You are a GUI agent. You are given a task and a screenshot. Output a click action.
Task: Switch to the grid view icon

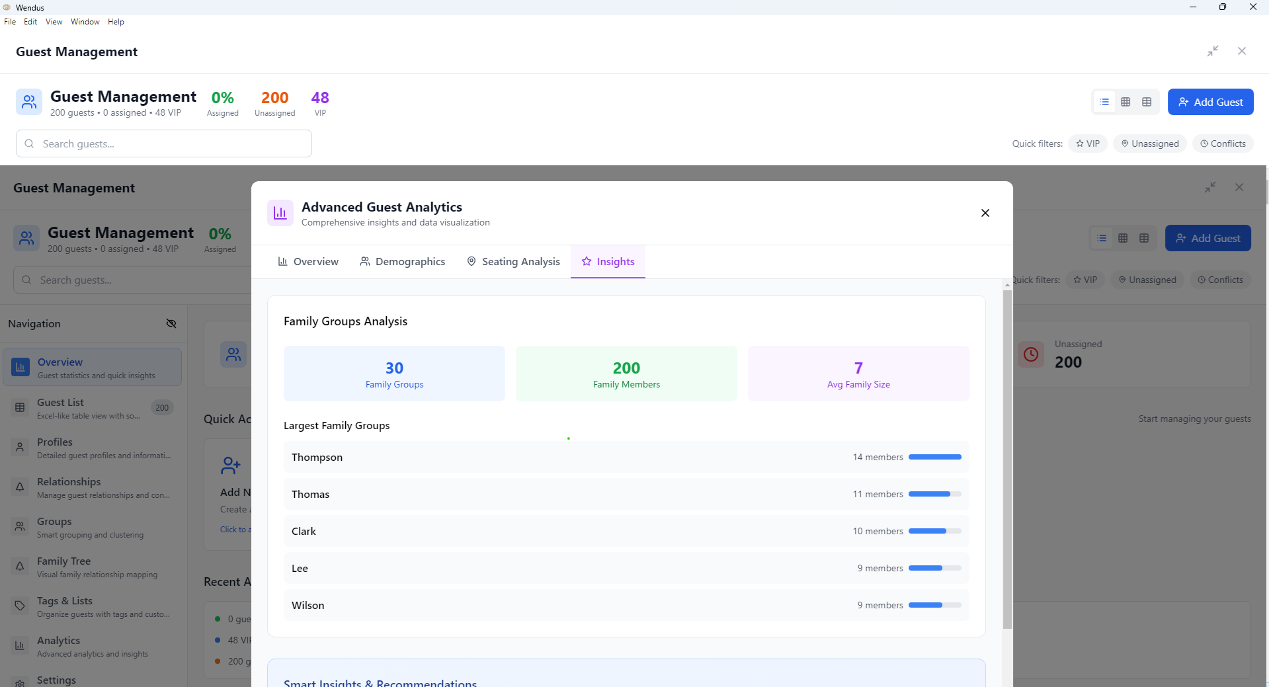1126,102
